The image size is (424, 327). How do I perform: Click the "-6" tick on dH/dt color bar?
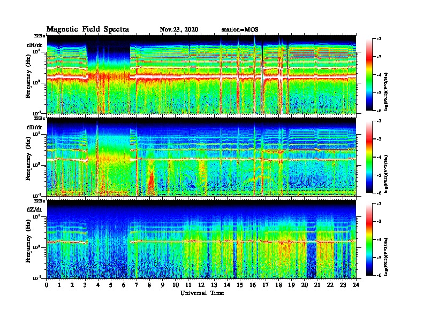(380, 111)
